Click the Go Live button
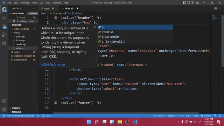The height and width of the screenshot is (126, 224). pos(206,116)
